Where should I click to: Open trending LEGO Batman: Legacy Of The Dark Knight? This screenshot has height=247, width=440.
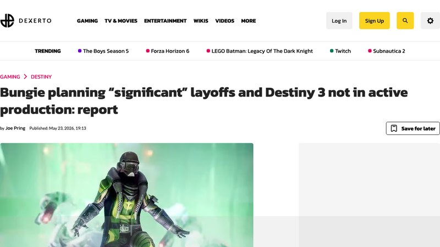point(260,51)
